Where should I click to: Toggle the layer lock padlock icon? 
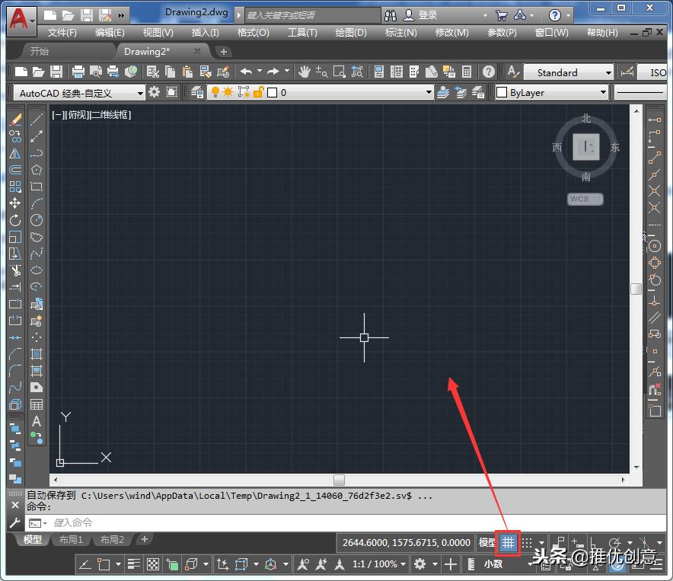tap(259, 92)
